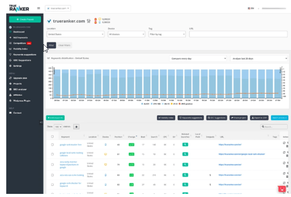The width and height of the screenshot is (291, 197).
Task: Check the first keyword row checkbox
Action: tap(52, 144)
